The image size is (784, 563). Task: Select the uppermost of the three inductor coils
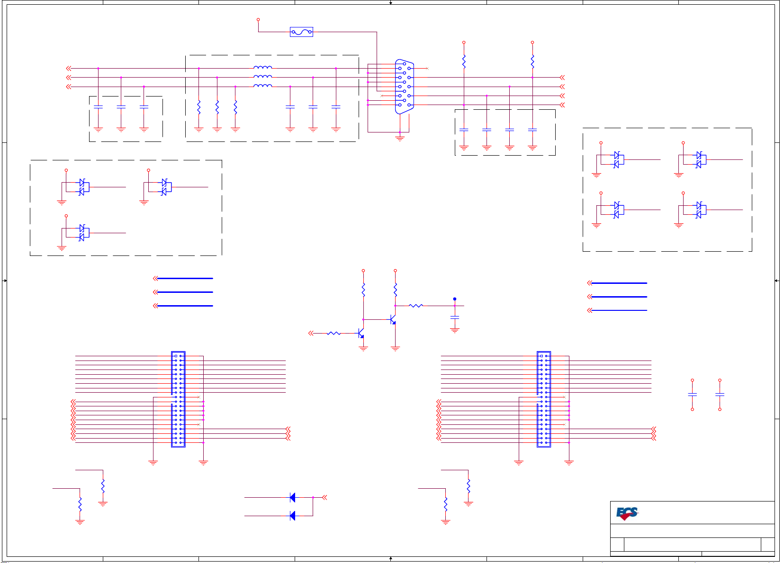coord(263,68)
